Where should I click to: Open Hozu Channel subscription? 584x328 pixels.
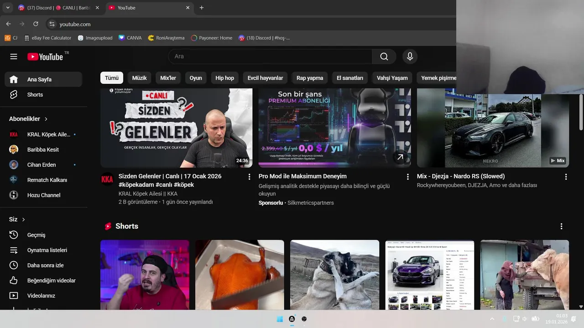coord(43,195)
